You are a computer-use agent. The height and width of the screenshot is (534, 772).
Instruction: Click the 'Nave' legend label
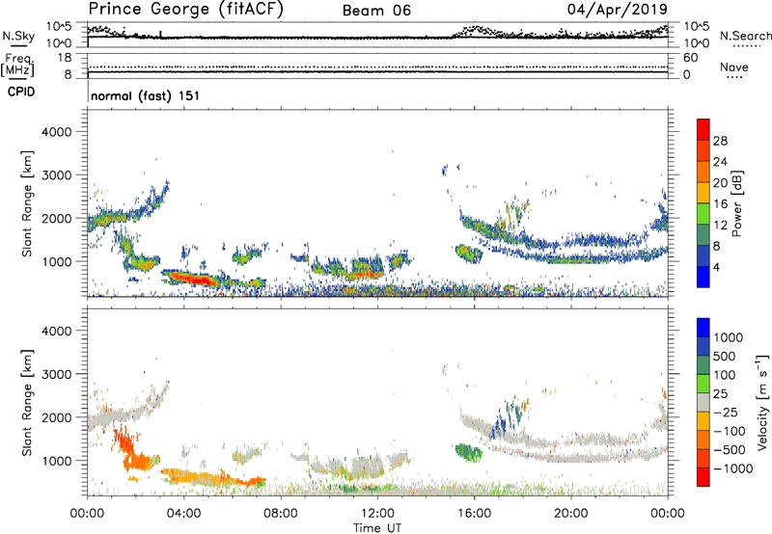click(733, 67)
